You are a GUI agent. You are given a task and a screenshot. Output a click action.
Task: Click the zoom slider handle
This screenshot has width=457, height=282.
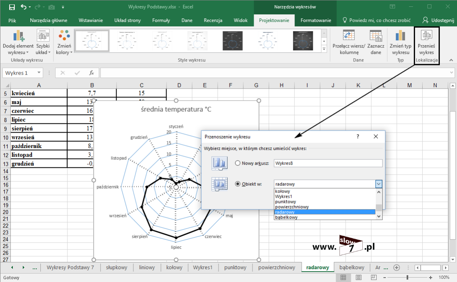pos(407,278)
